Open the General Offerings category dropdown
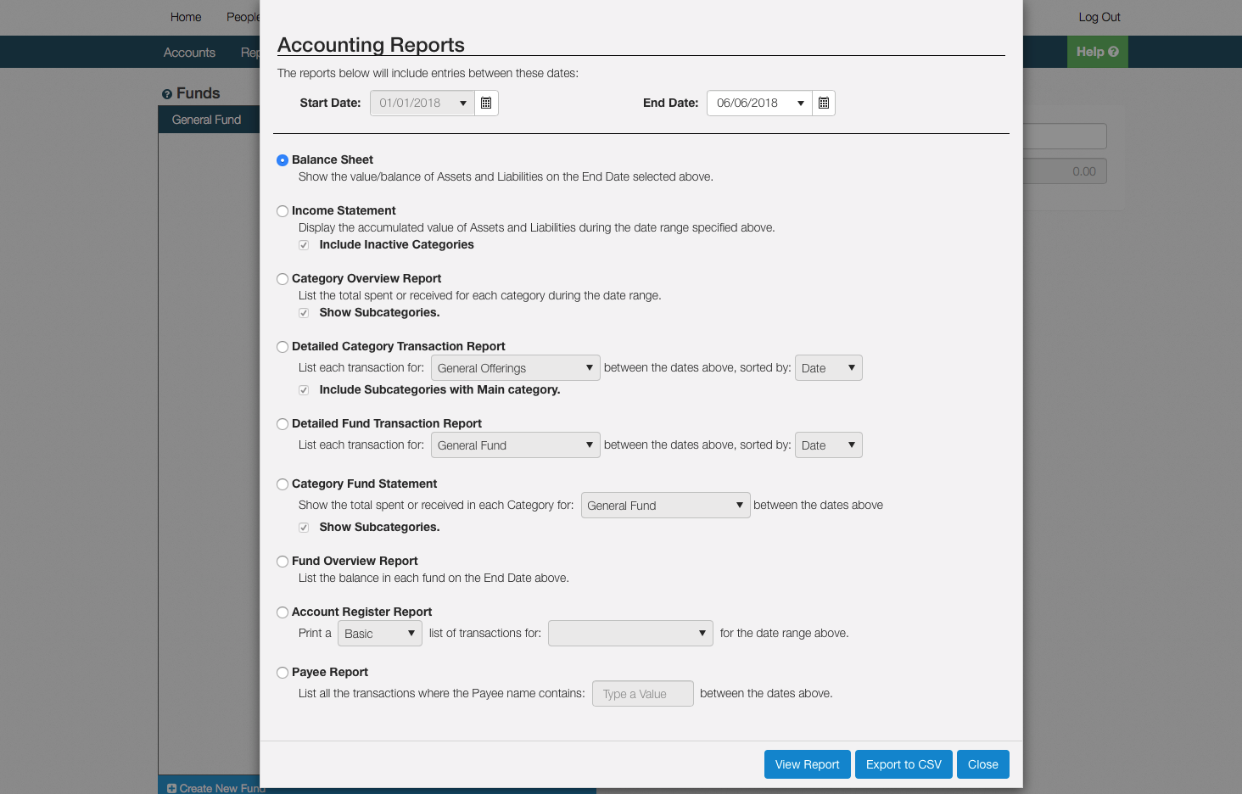1242x794 pixels. tap(515, 368)
